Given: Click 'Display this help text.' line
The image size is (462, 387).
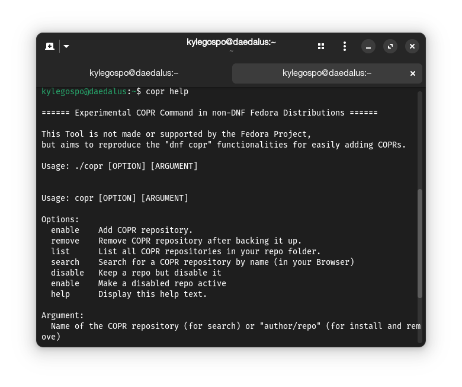Looking at the screenshot, I should [x=152, y=294].
